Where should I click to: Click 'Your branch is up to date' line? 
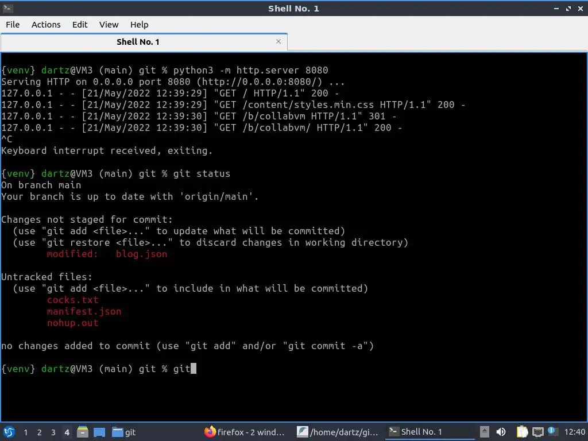(x=130, y=196)
